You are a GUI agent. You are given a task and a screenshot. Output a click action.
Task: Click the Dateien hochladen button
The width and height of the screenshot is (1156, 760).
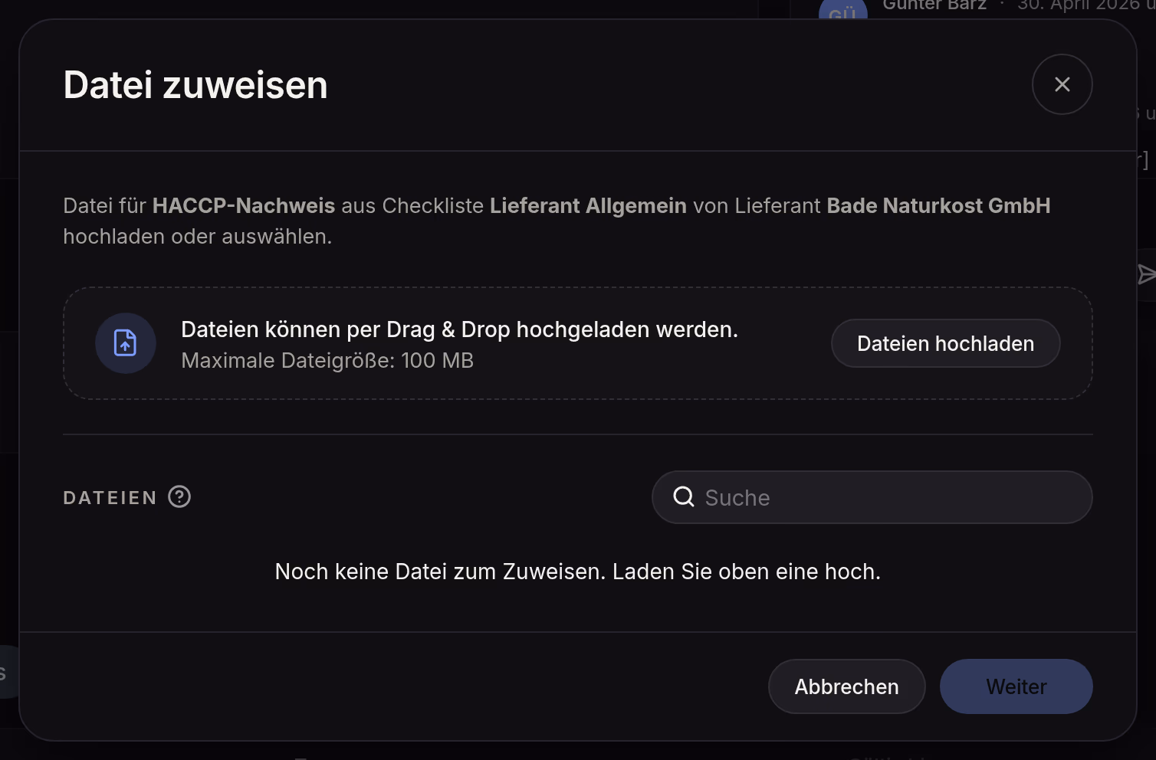click(946, 343)
